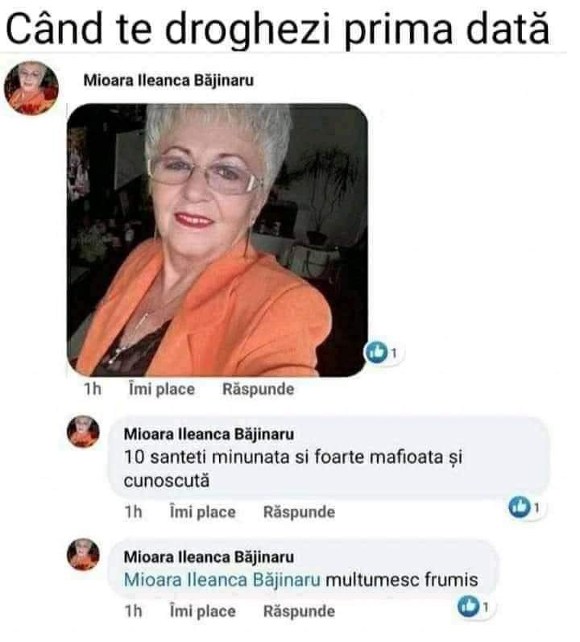
Task: Like the '10 santeti minunata' comment via 'Îmi place'
Action: pos(203,512)
